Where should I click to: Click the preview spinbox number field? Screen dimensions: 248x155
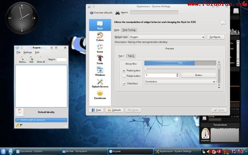pyautogui.click(x=160, y=75)
